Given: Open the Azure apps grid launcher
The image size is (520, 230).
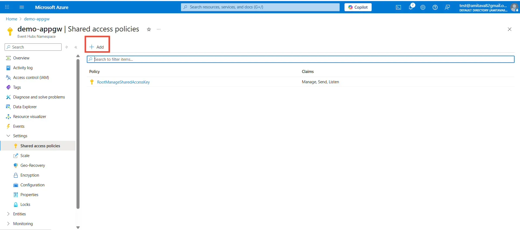Looking at the screenshot, I should point(7,7).
